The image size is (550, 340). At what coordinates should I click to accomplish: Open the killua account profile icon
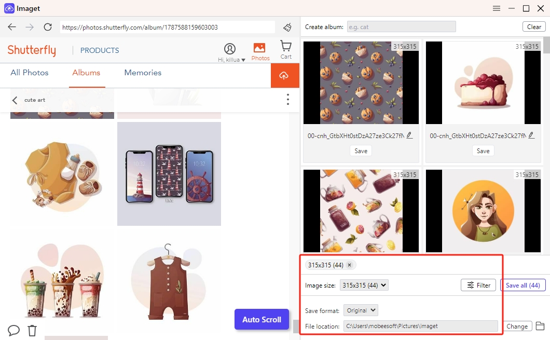tap(230, 49)
